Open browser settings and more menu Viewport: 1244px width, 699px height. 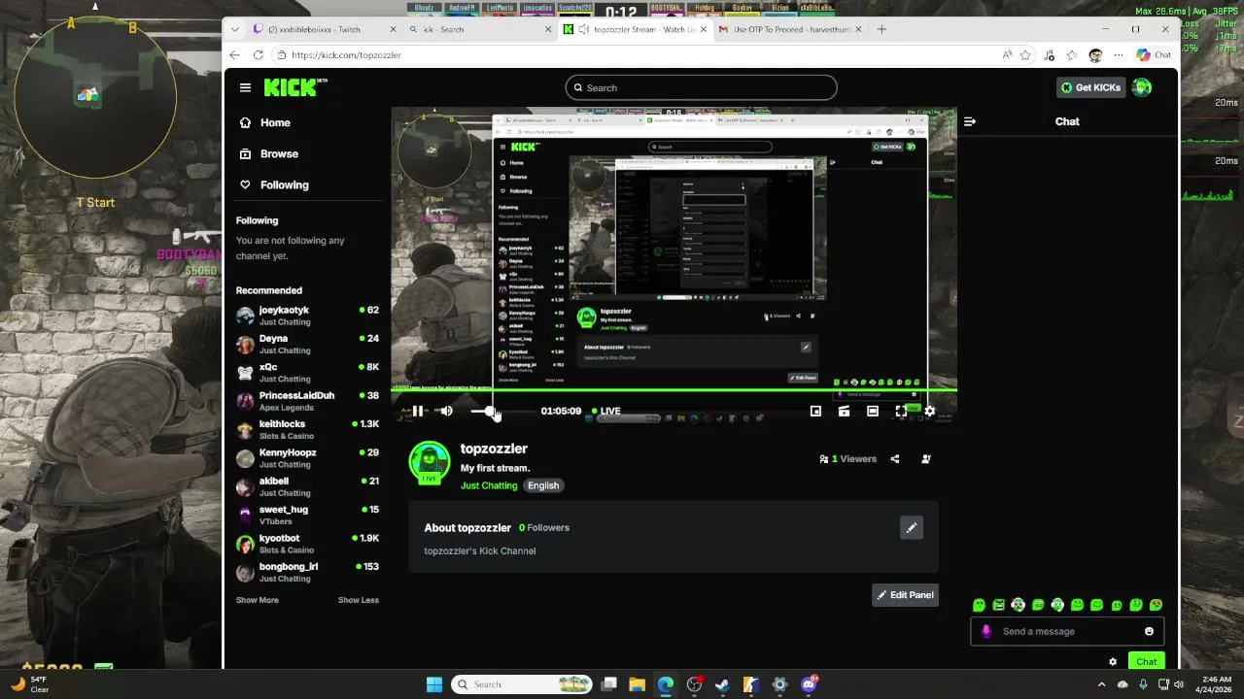pos(1119,55)
